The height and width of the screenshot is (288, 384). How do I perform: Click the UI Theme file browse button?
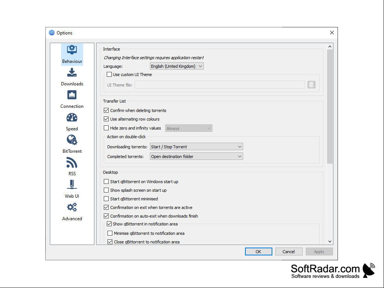tap(311, 85)
